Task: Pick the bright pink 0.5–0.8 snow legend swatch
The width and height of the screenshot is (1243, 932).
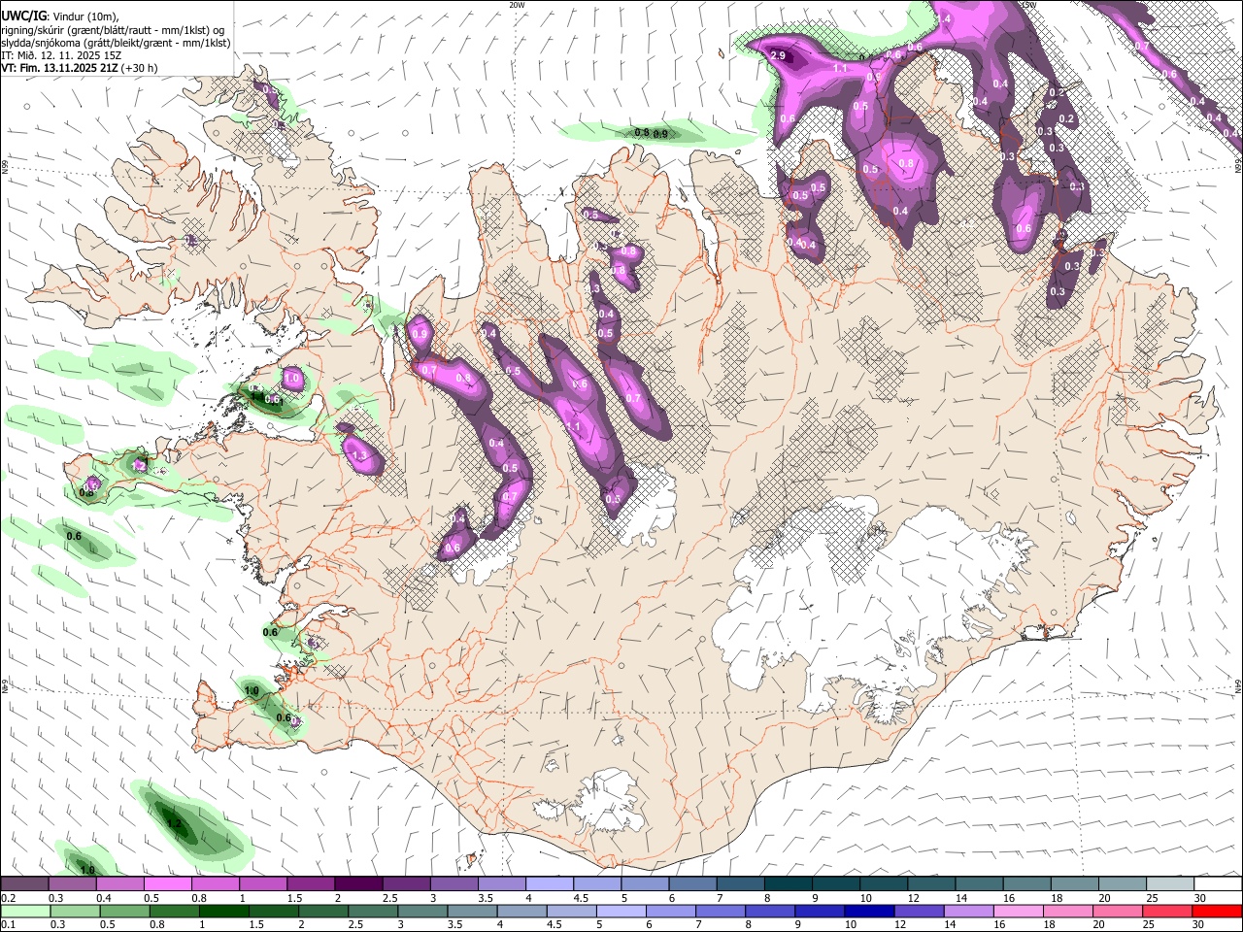Action: click(167, 884)
